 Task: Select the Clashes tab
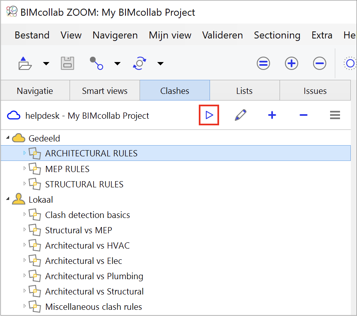tap(175, 91)
